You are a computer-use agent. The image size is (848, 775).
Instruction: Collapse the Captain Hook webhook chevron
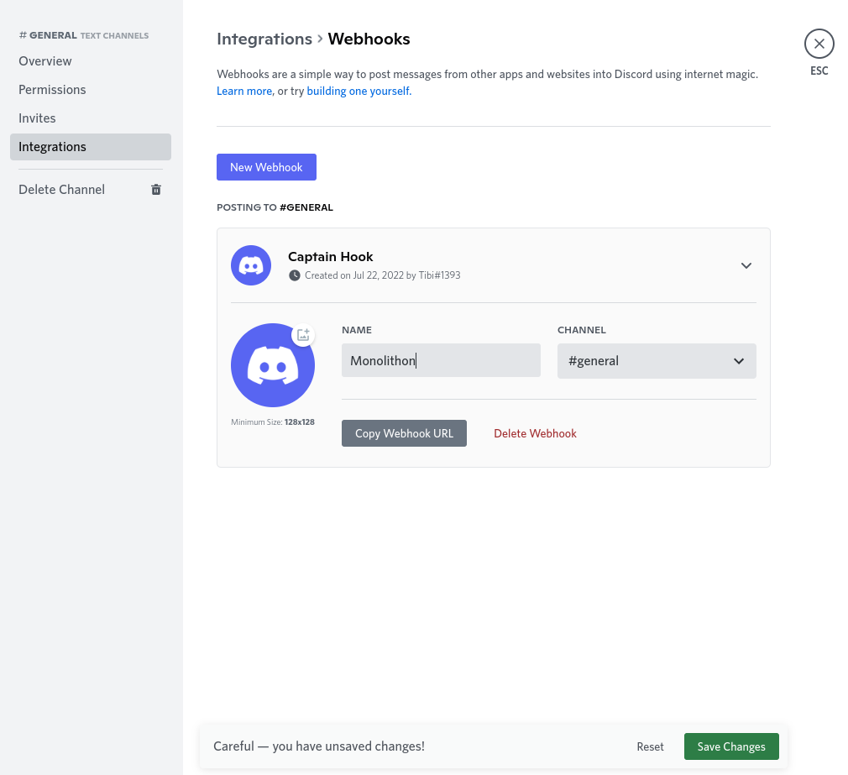click(746, 265)
